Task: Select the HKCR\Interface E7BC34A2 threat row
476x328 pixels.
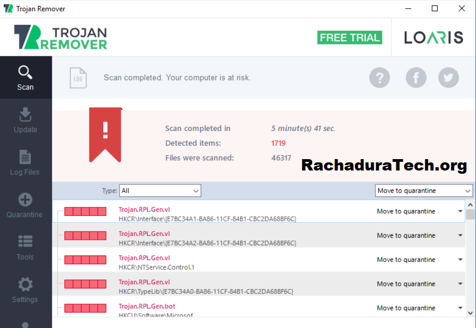Action: (x=259, y=235)
